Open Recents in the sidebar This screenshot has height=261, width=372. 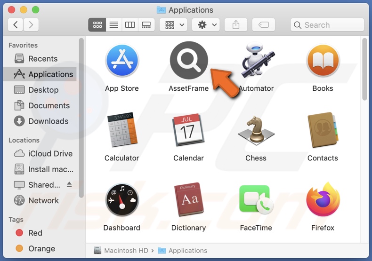coord(40,58)
